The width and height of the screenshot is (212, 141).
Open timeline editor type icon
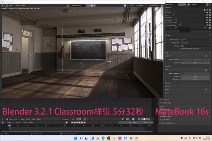coord(3,123)
